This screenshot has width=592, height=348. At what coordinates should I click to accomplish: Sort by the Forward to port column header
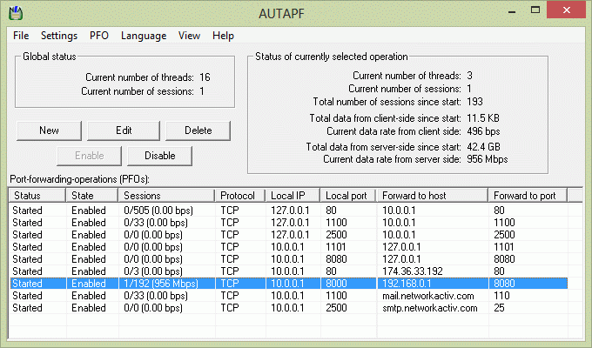(528, 196)
